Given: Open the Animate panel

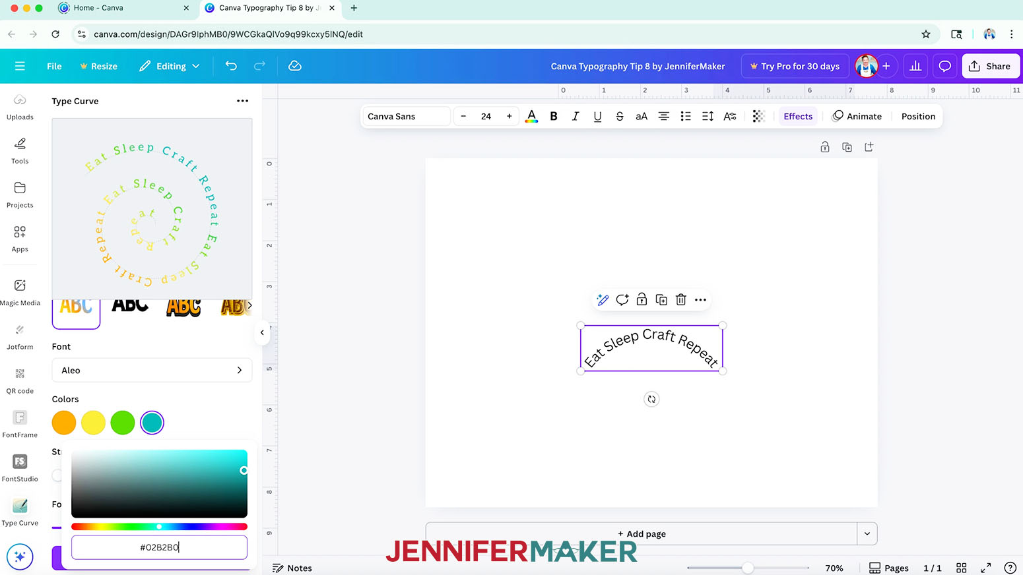Looking at the screenshot, I should pyautogui.click(x=857, y=116).
